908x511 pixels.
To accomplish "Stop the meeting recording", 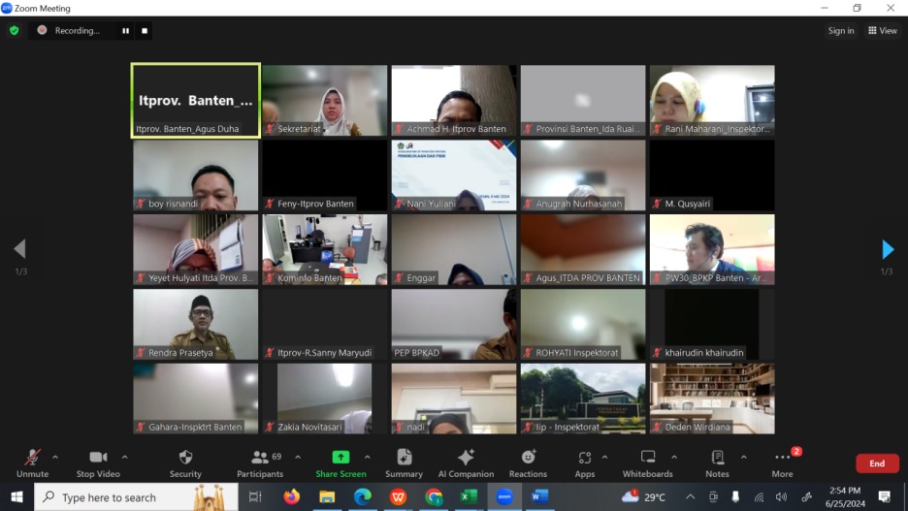I will 145,31.
